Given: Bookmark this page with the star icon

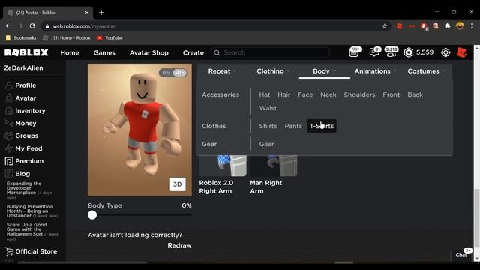Looking at the screenshot, I should tap(385, 26).
